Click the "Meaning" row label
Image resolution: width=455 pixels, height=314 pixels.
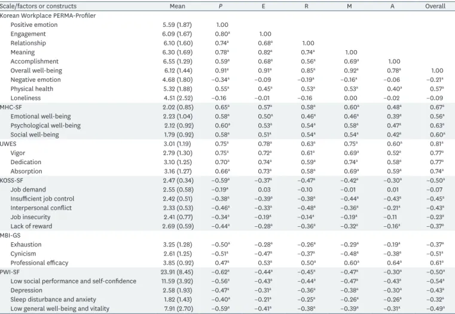[x=22, y=53]
